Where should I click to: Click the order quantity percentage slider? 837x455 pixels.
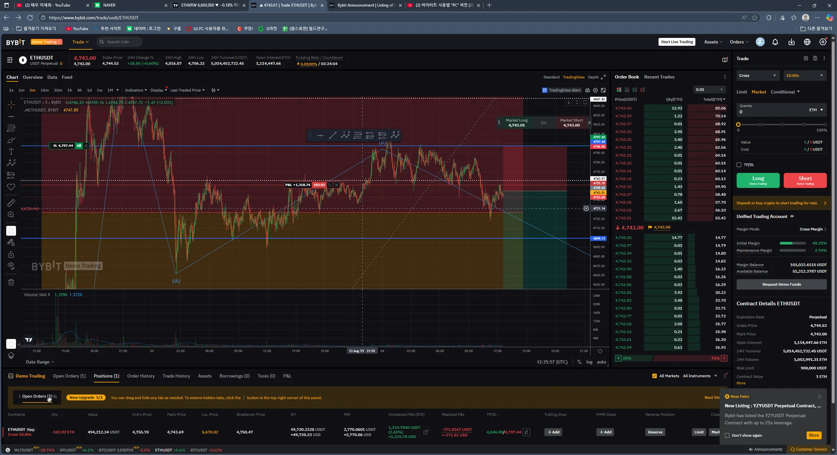[x=781, y=125]
